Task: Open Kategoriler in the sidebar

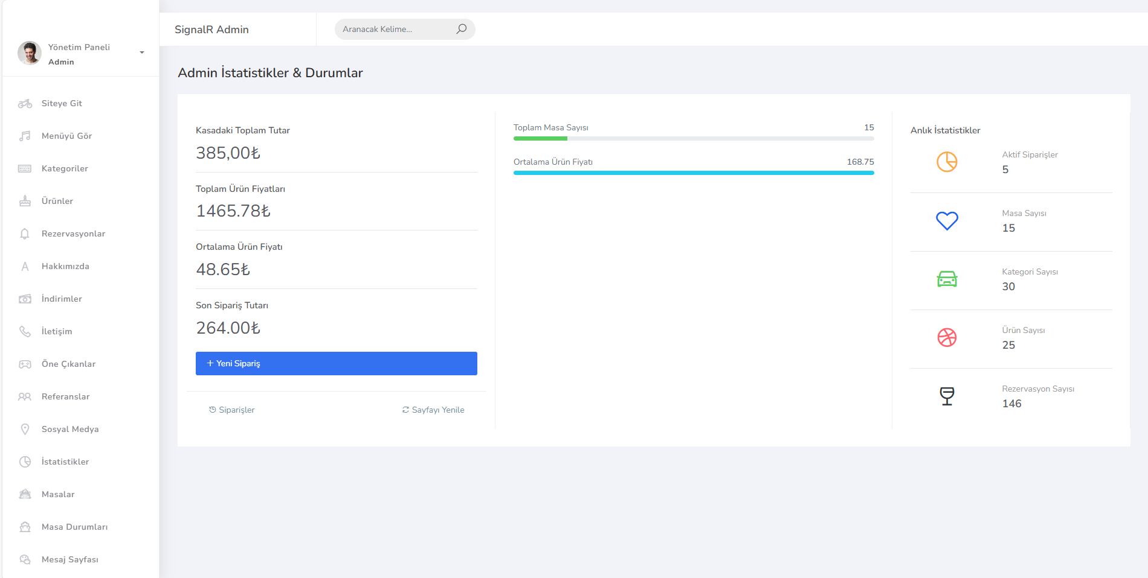Action: [x=65, y=169]
